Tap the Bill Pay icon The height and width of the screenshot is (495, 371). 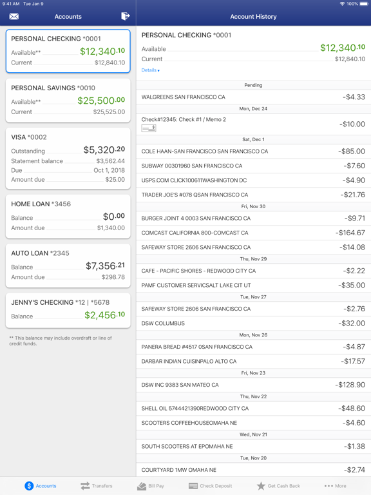point(142,486)
